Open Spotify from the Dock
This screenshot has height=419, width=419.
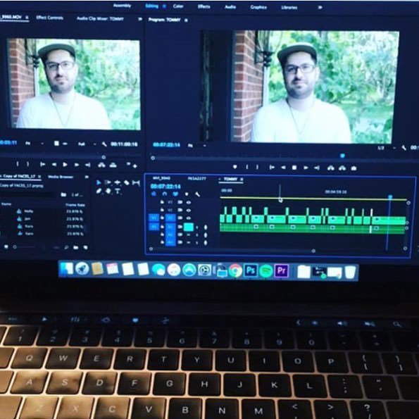pyautogui.click(x=266, y=270)
